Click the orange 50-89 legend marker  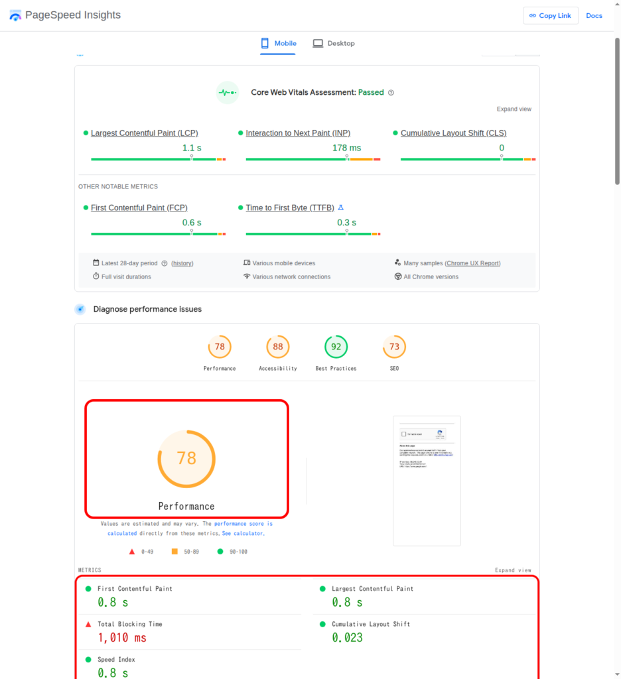click(175, 551)
